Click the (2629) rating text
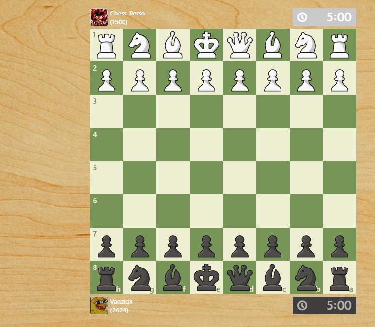375x327 pixels. (119, 310)
